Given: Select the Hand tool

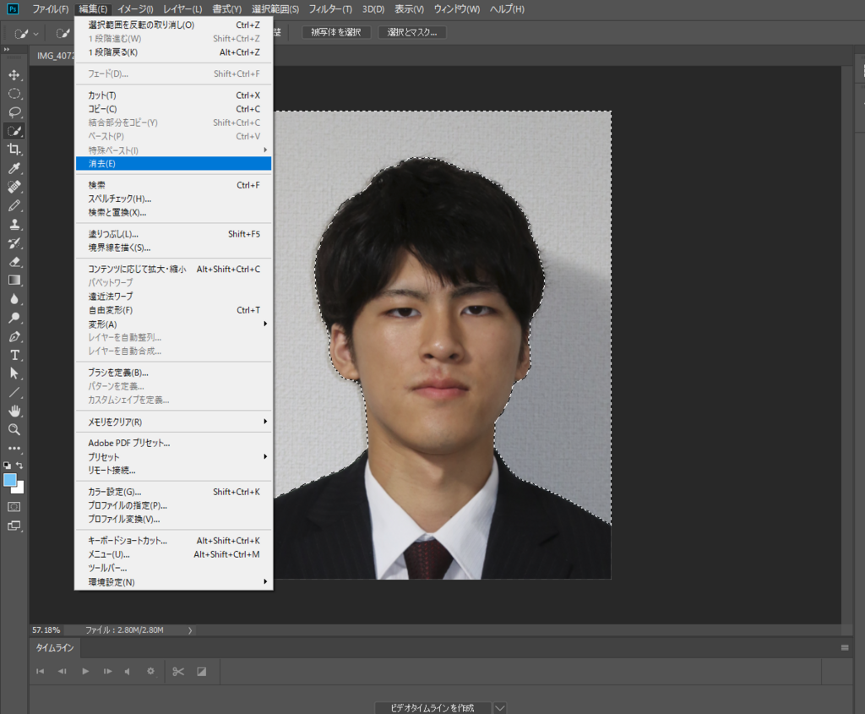Looking at the screenshot, I should coord(14,411).
